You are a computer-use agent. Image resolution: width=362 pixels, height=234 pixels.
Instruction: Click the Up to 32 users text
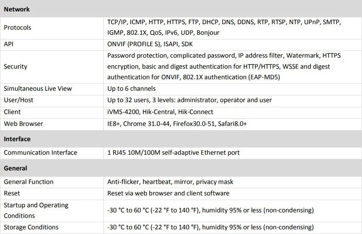189,100
